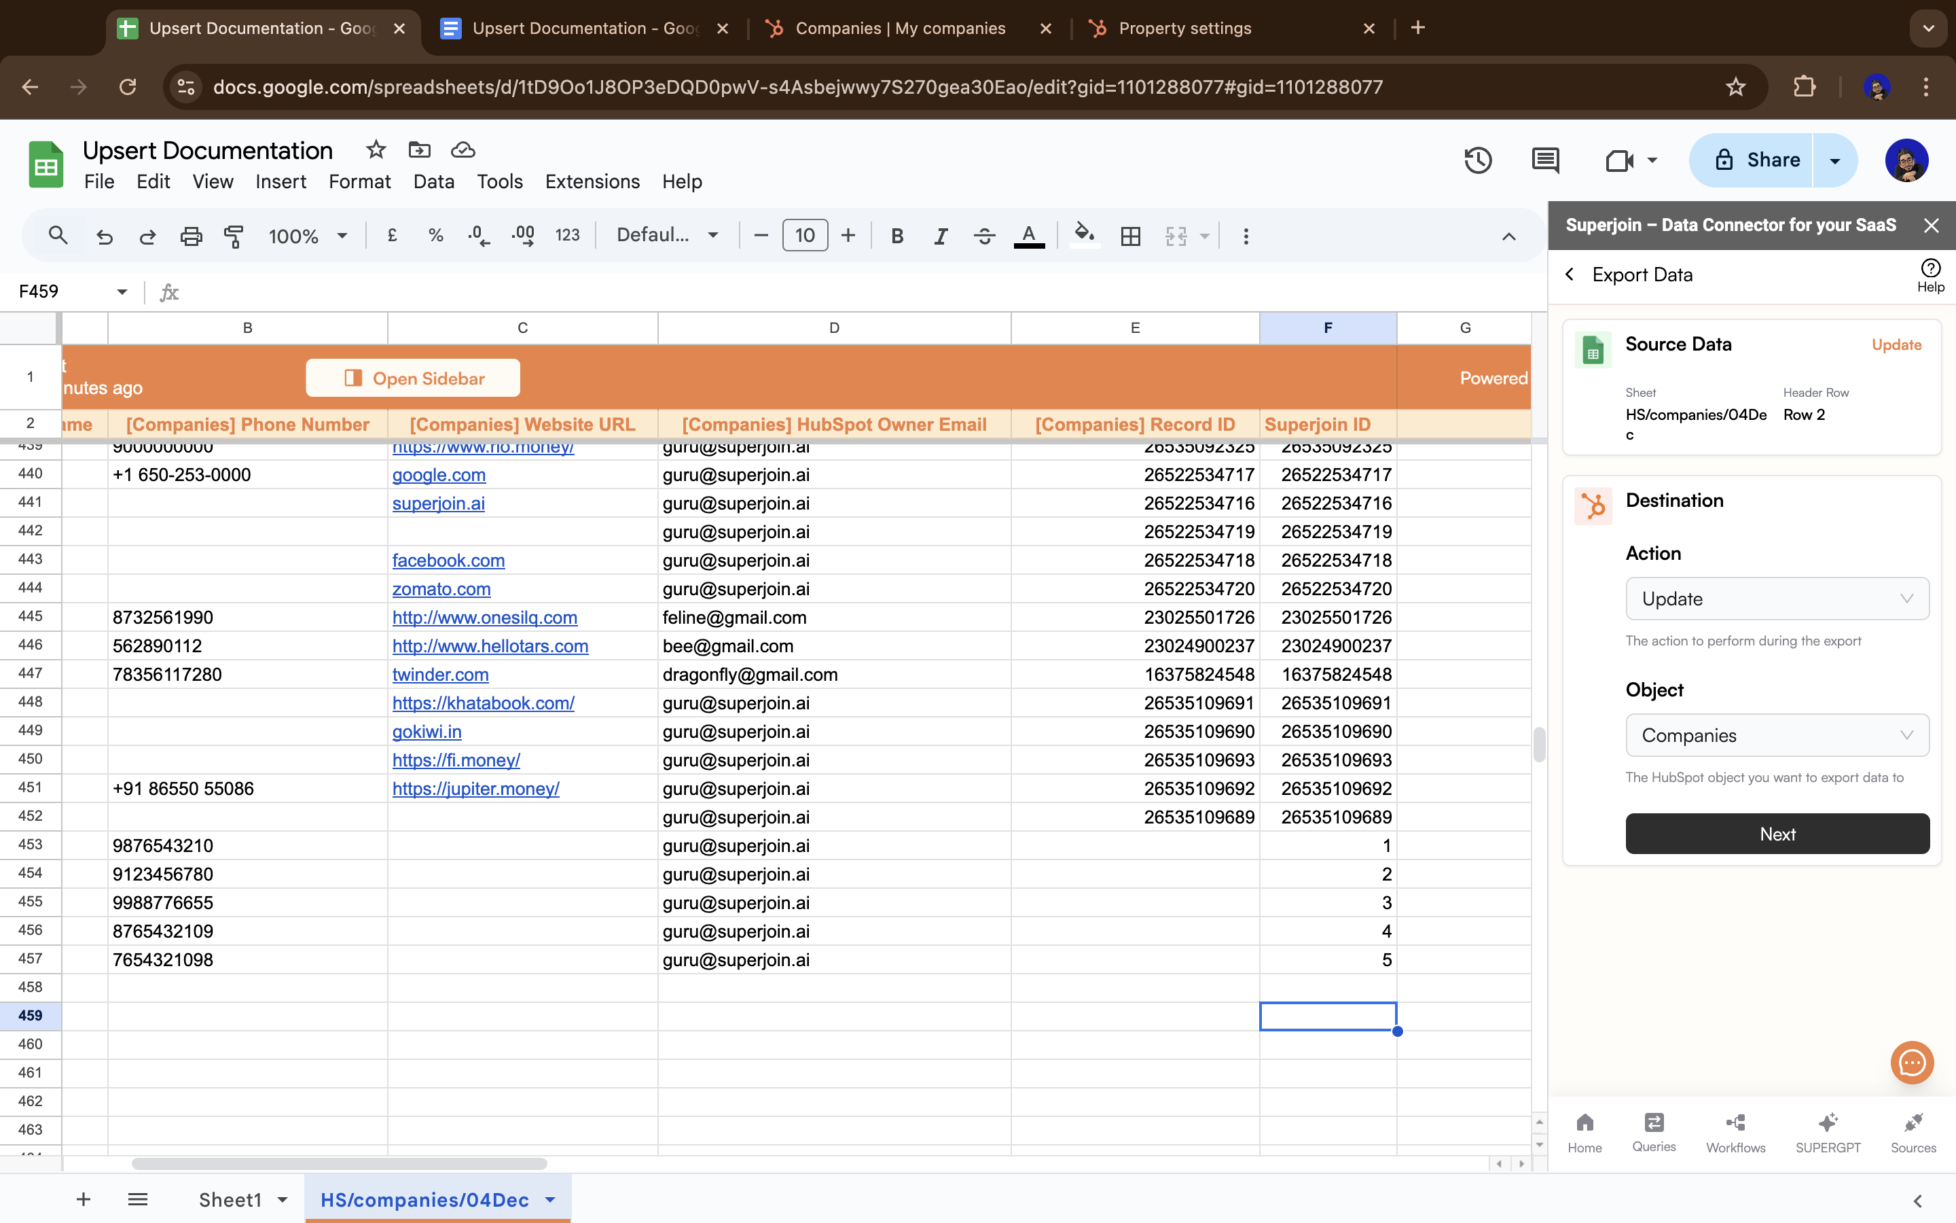Toggle bold formatting
This screenshot has width=1956, height=1223.
pos(896,236)
